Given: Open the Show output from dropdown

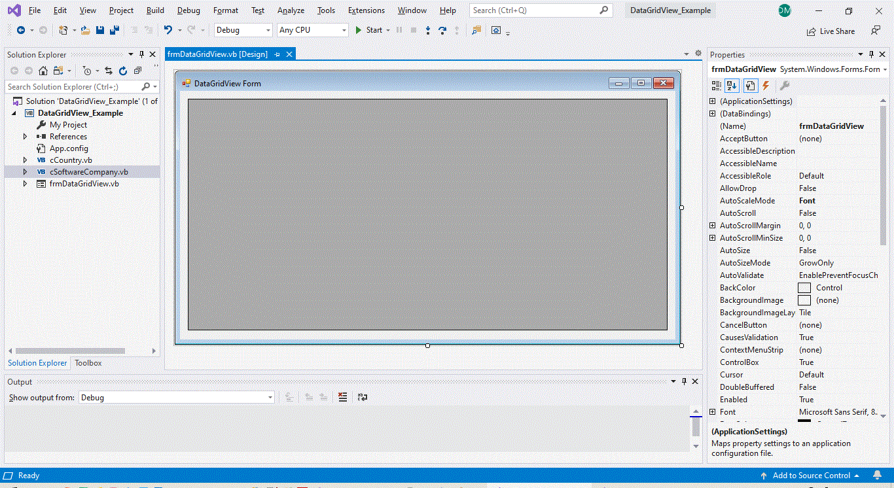Looking at the screenshot, I should point(269,397).
